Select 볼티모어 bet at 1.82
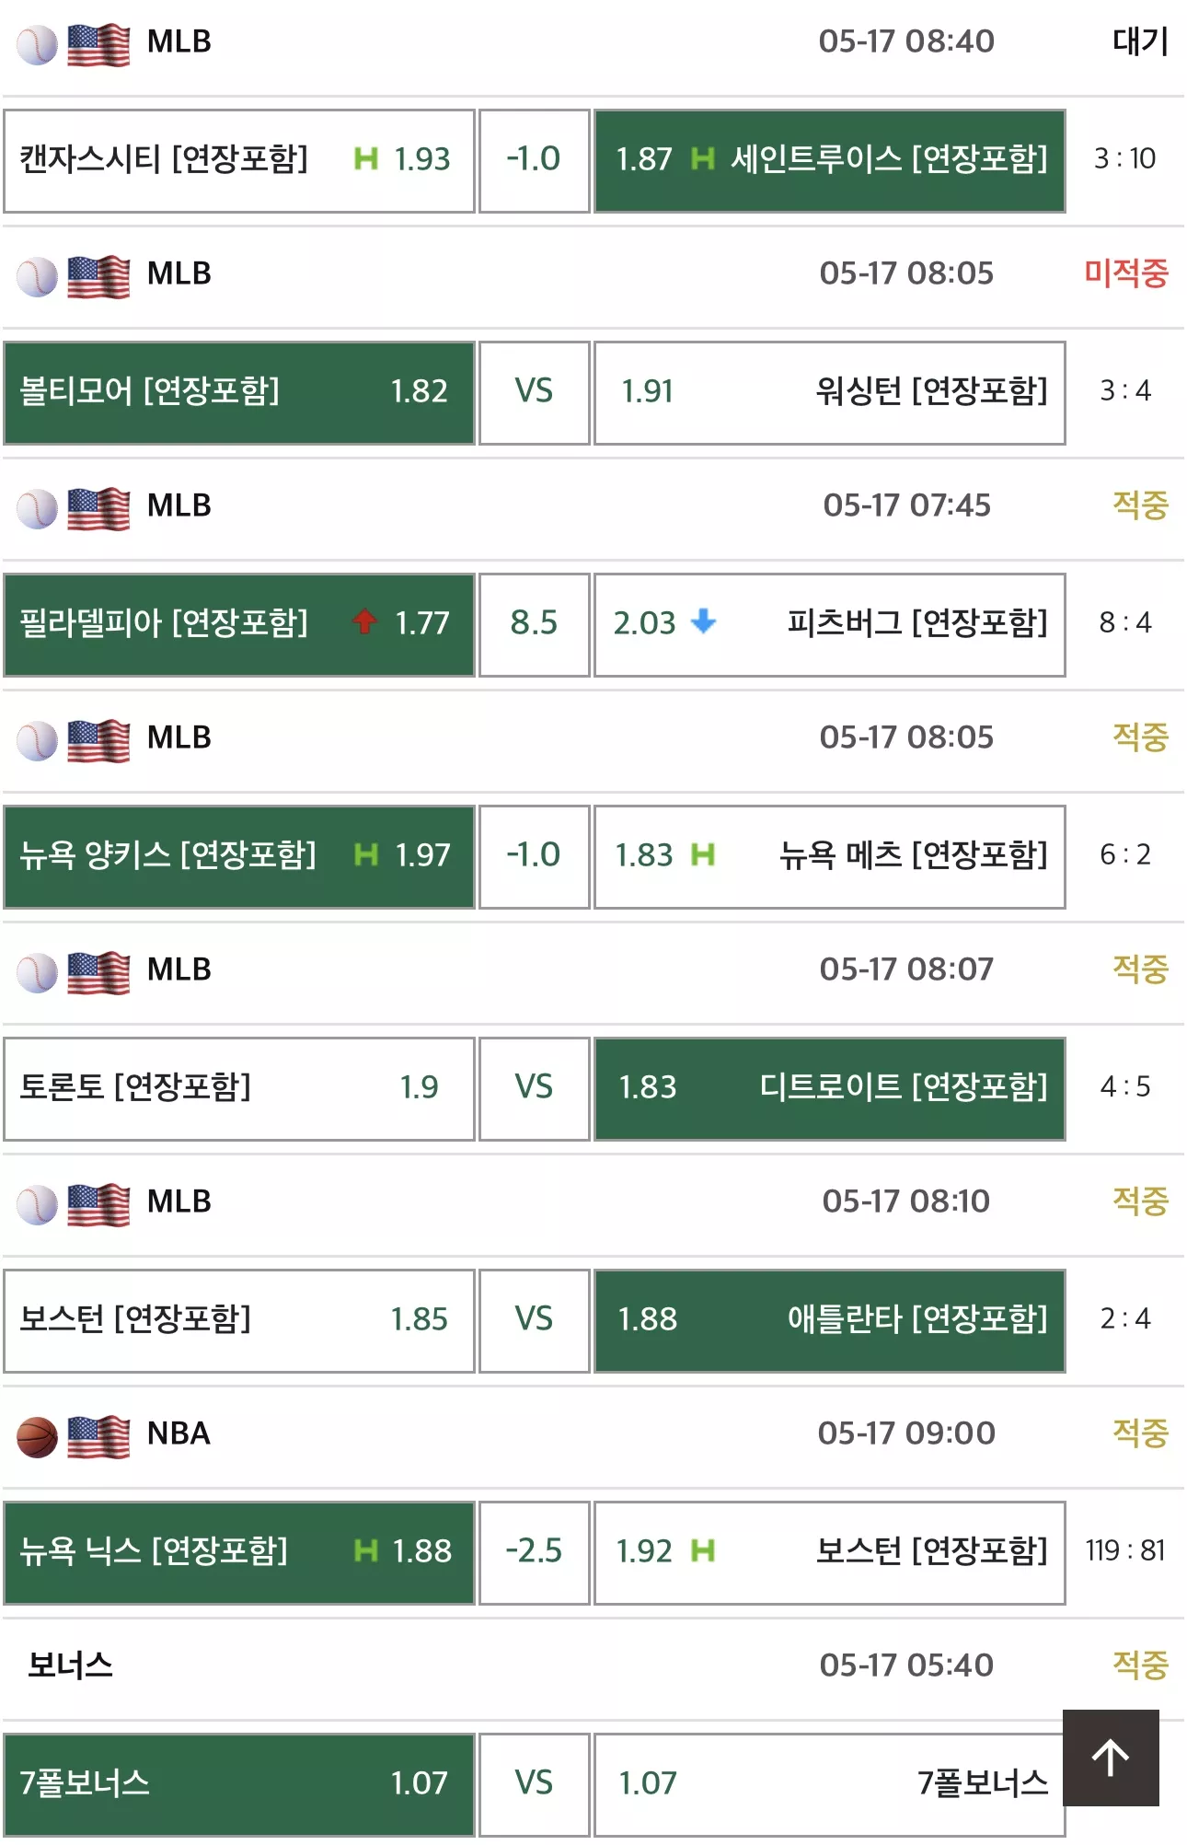The width and height of the screenshot is (1187, 1845). pos(239,393)
